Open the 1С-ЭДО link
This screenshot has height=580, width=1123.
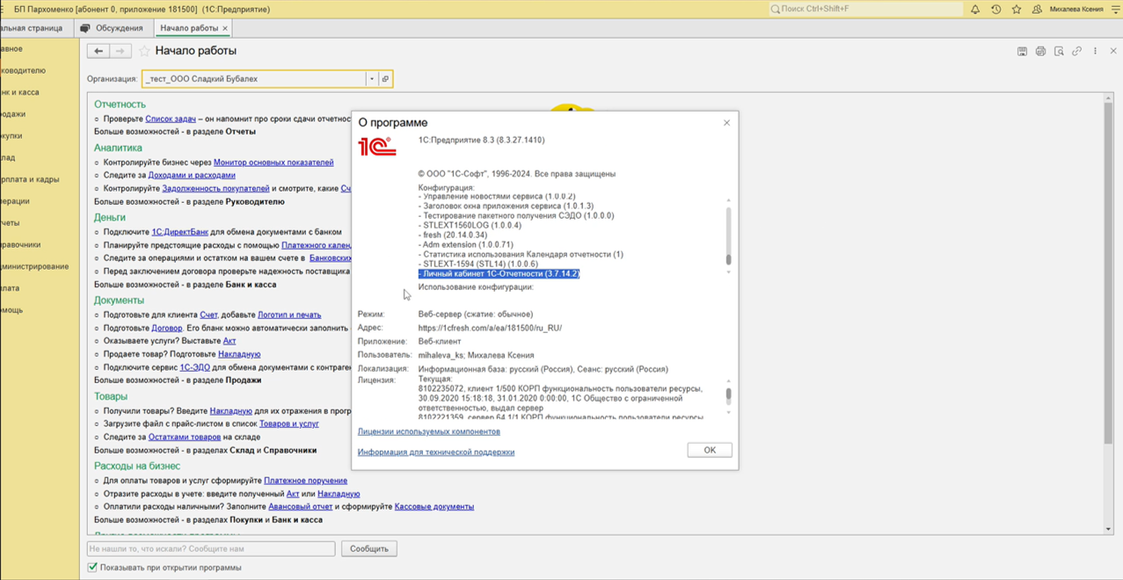195,367
